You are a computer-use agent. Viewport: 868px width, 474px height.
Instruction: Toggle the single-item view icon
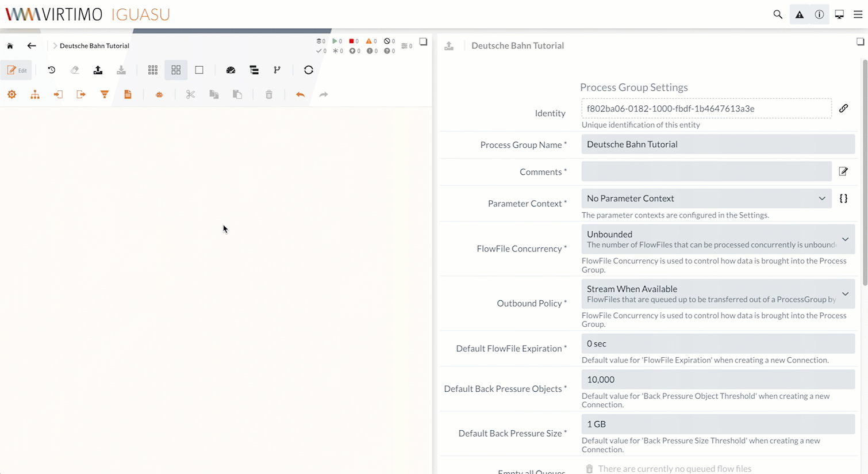tap(199, 70)
